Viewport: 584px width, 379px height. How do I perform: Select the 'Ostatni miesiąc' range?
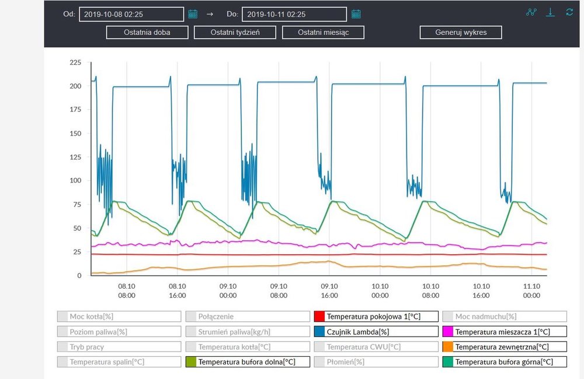point(323,32)
